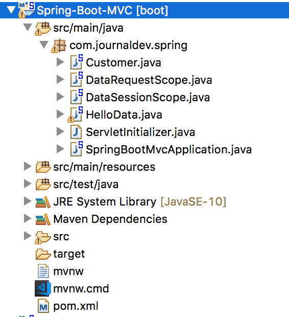
Task: Expand DataRequestScope.java members
Action: (x=60, y=79)
